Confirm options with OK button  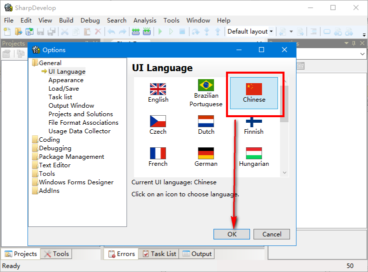click(231, 234)
